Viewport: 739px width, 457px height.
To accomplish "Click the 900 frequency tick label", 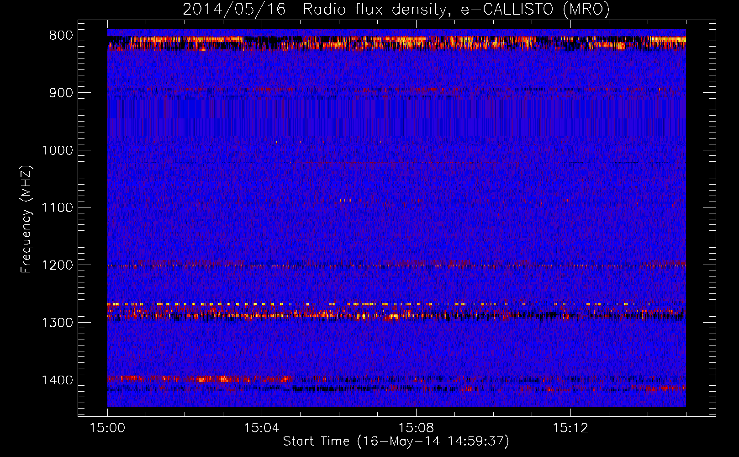I will 61,93.
